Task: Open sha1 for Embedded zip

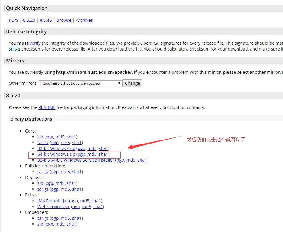Action: pyautogui.click(x=71, y=224)
